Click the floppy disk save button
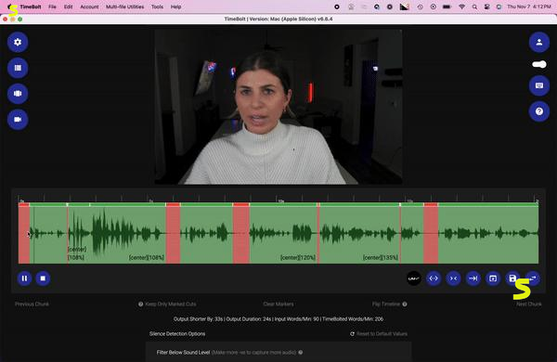 [x=512, y=278]
